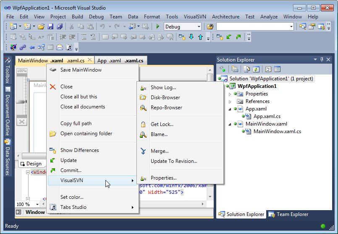Click the Refresh icon in Solution Explorer
The height and width of the screenshot is (234, 338).
coord(256,69)
